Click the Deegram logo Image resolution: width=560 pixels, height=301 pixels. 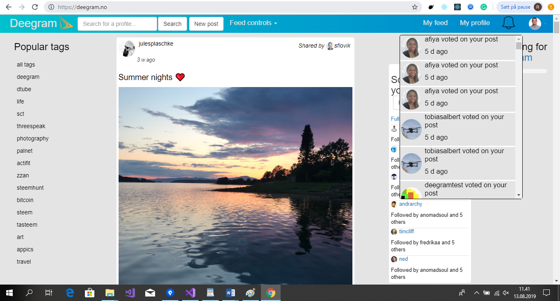point(41,23)
